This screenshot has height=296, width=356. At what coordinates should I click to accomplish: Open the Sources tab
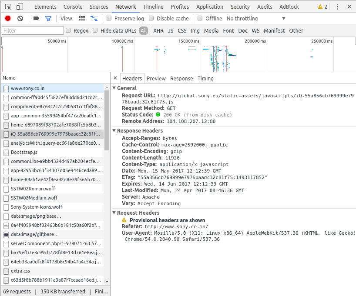(99, 7)
